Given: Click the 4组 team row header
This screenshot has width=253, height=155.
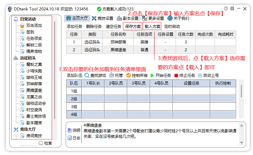Looking at the screenshot, I should [x=74, y=114].
